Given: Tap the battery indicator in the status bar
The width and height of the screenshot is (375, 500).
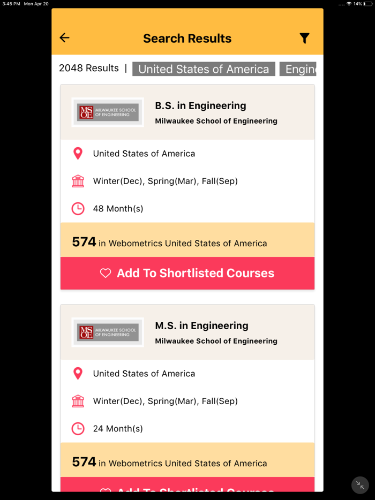Looking at the screenshot, I should 367,3.
